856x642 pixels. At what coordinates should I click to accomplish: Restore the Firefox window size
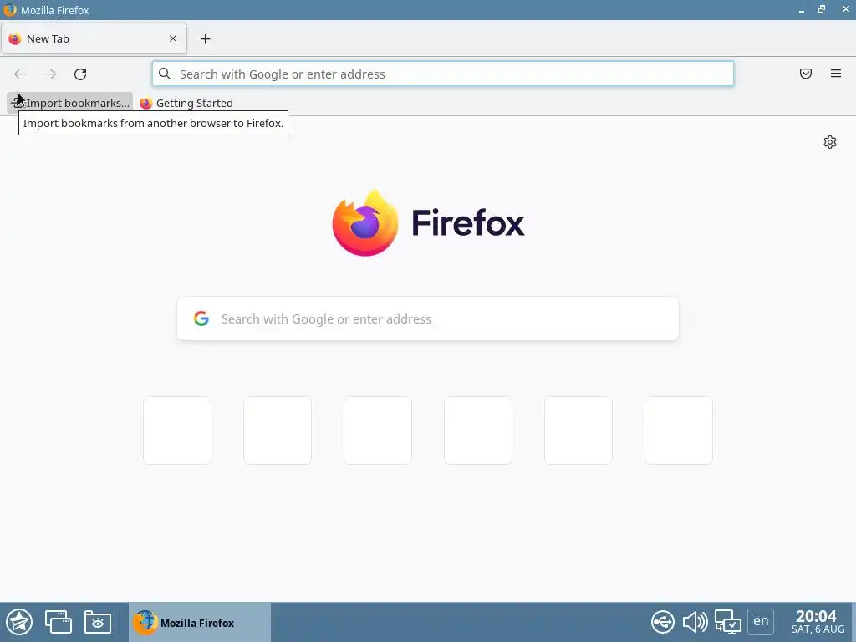tap(822, 9)
